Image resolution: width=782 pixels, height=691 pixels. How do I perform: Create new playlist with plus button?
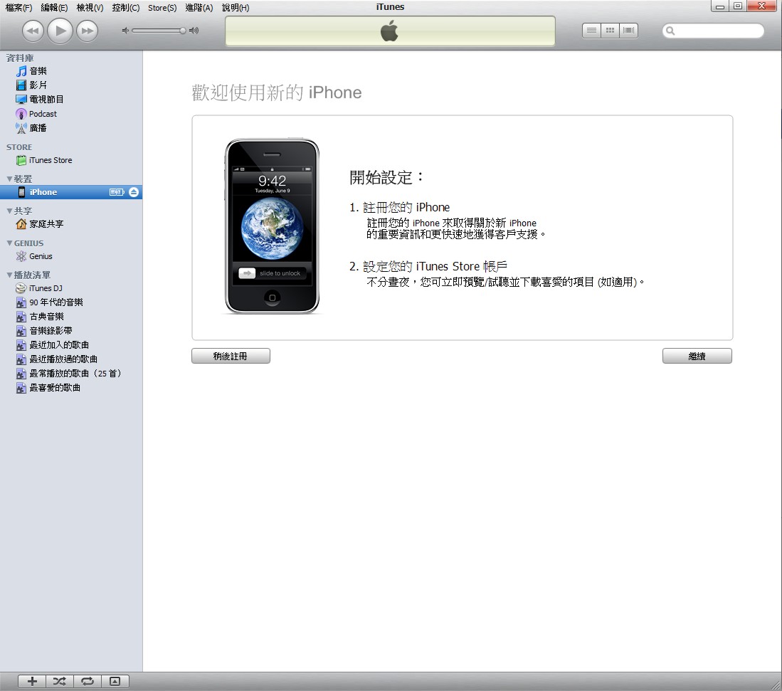point(33,681)
